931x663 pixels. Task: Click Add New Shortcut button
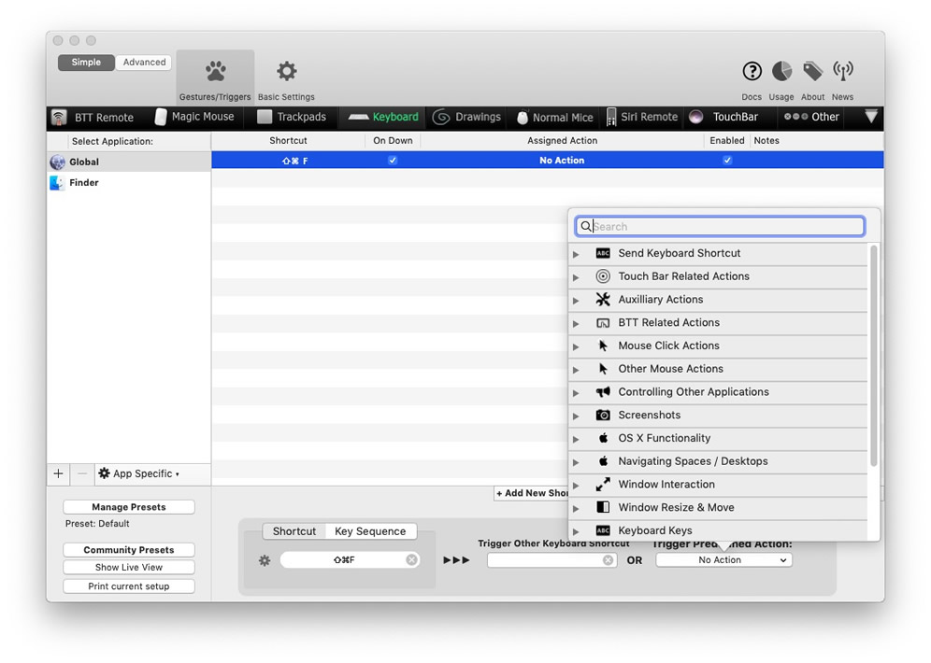[531, 493]
